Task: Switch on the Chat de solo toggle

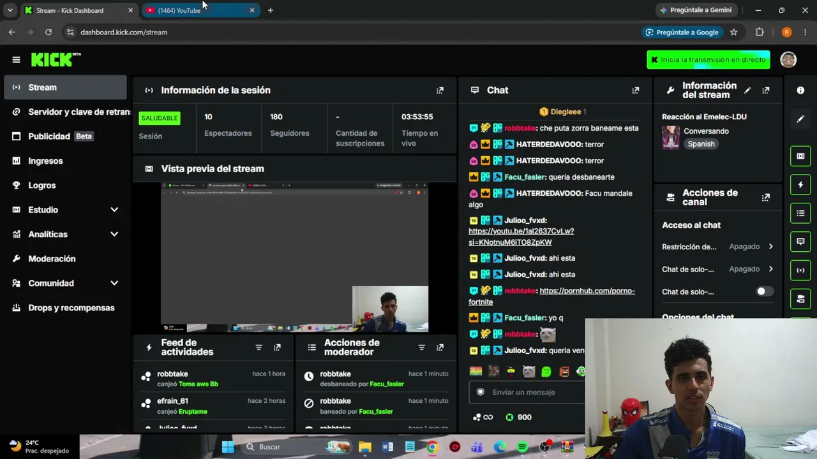Action: (x=764, y=291)
